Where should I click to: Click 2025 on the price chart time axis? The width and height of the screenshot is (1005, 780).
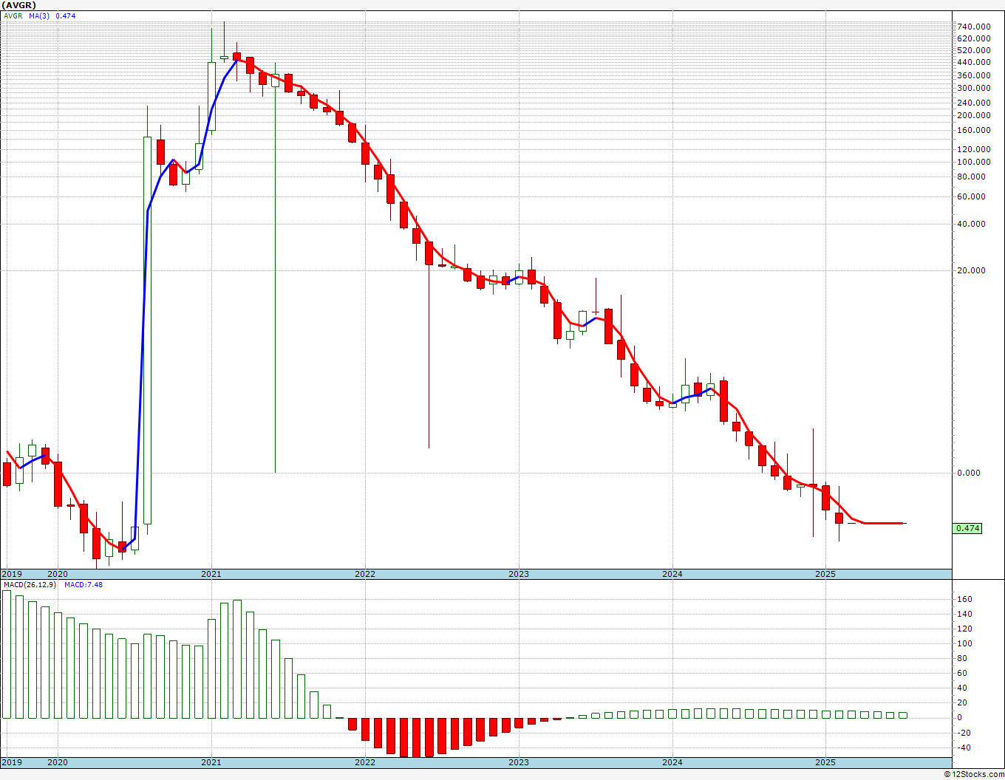[825, 574]
